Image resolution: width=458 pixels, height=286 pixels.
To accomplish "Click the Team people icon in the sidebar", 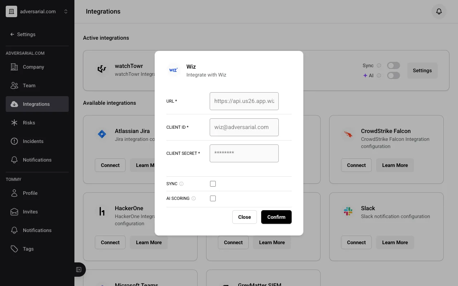I will pyautogui.click(x=14, y=85).
